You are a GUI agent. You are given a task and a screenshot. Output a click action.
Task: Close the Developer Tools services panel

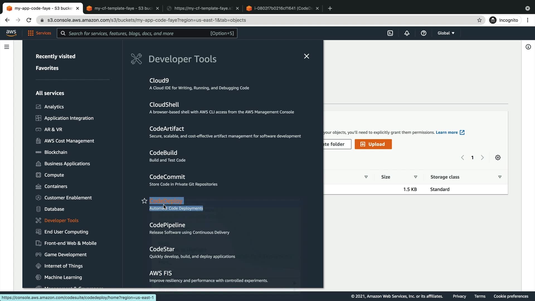point(307,56)
